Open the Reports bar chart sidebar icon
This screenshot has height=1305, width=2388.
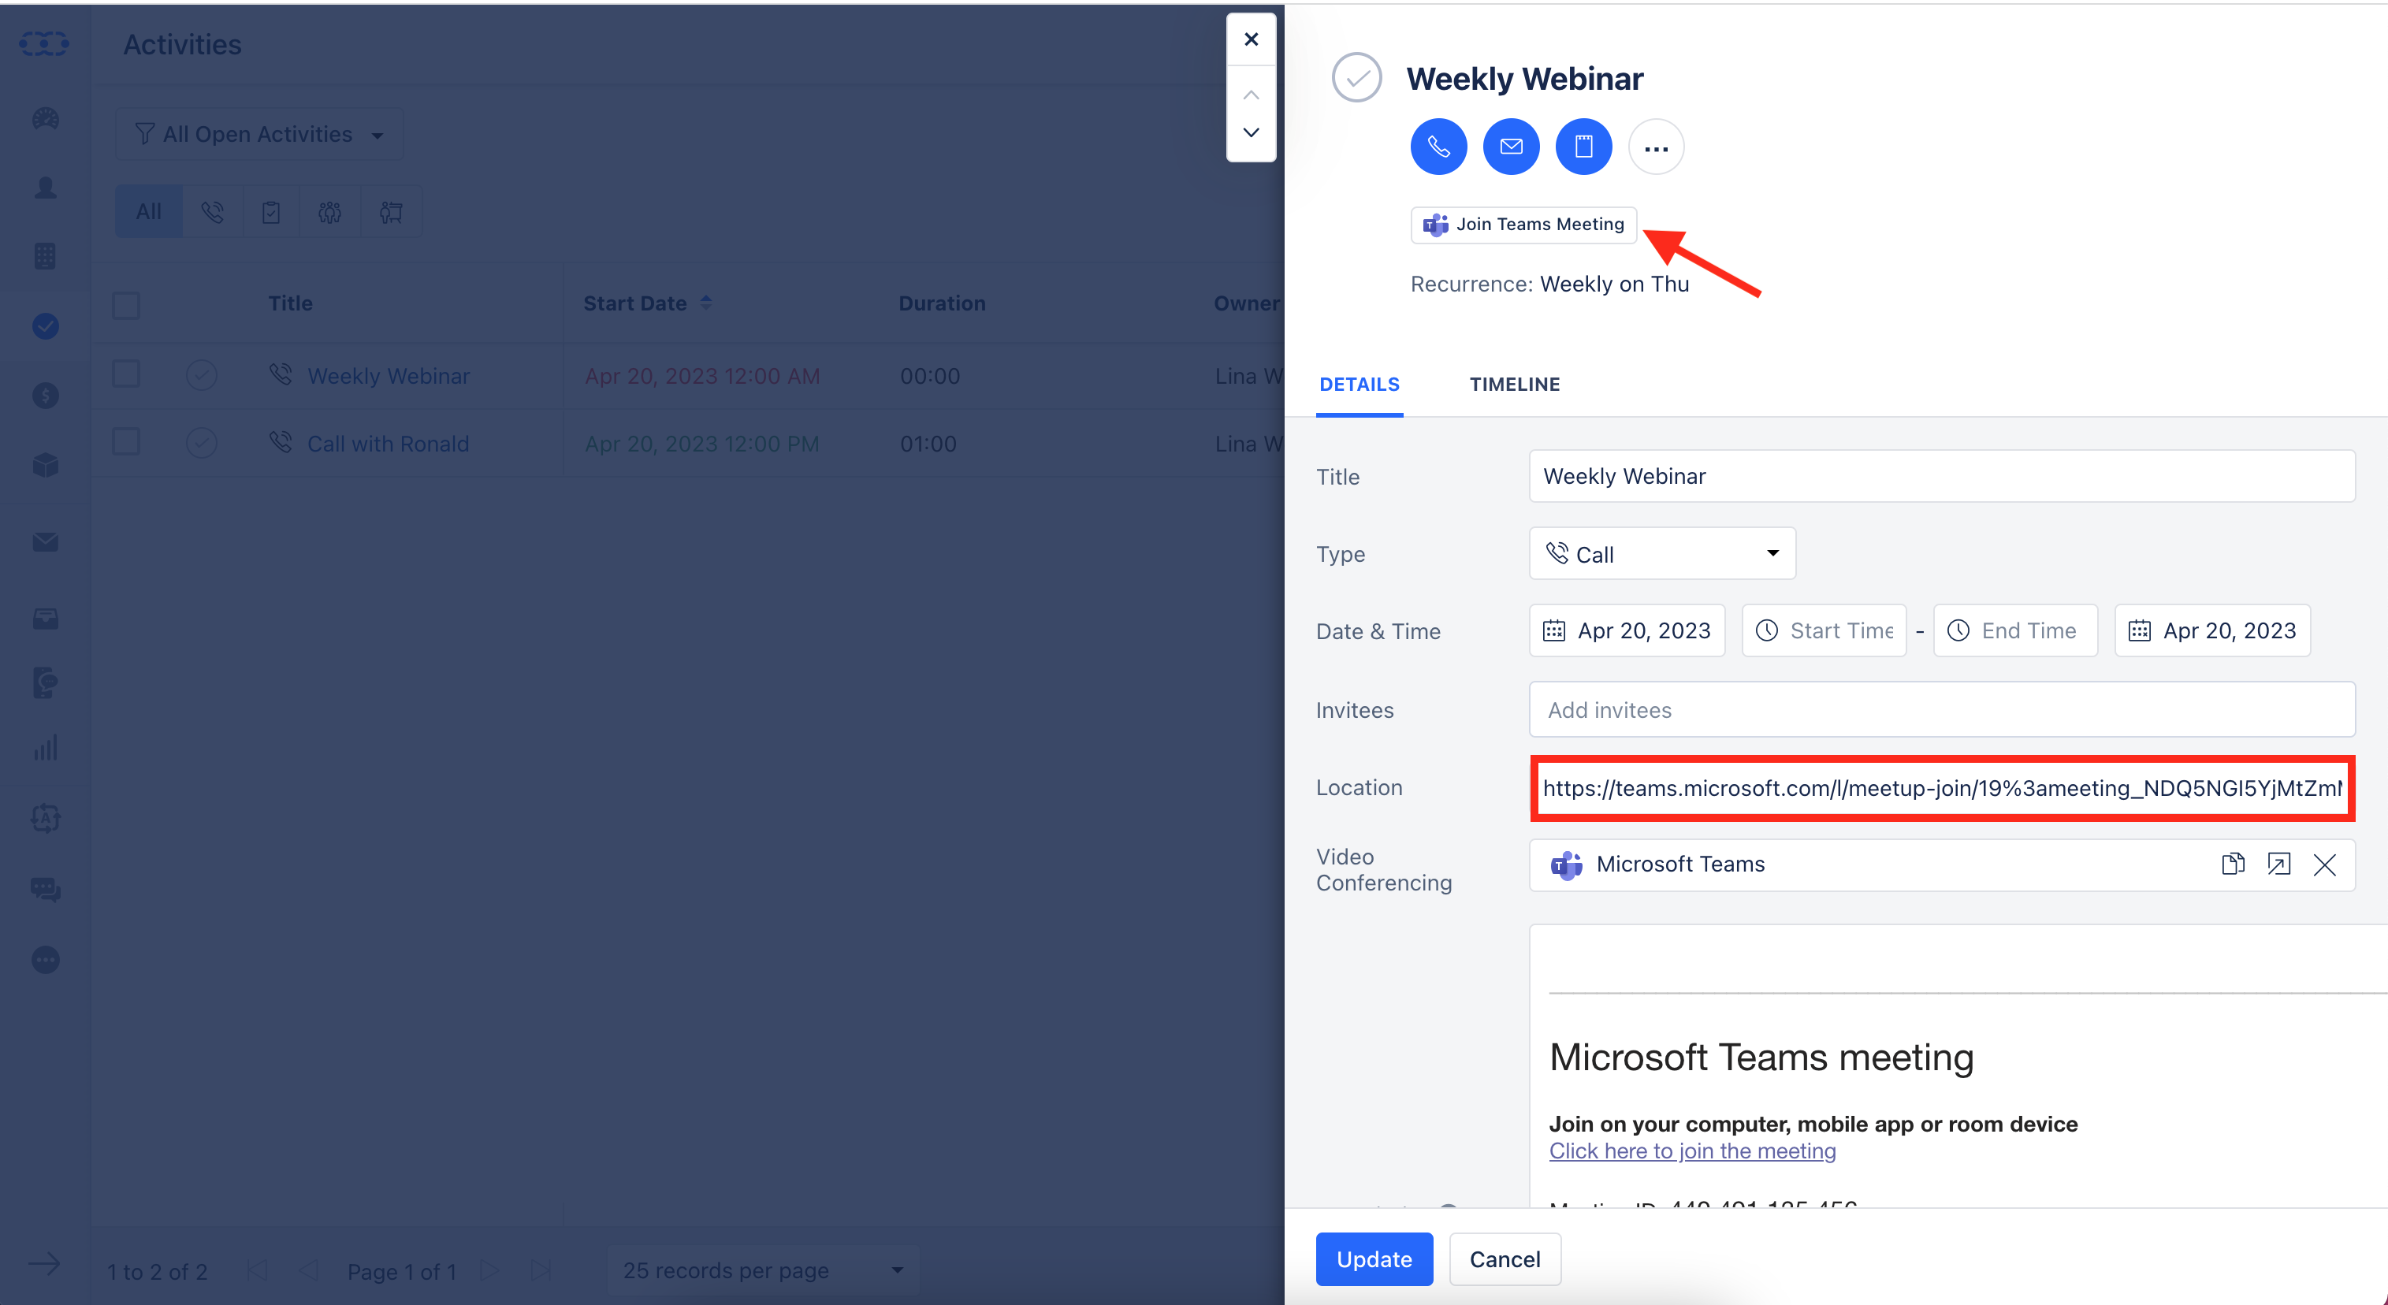tap(46, 747)
